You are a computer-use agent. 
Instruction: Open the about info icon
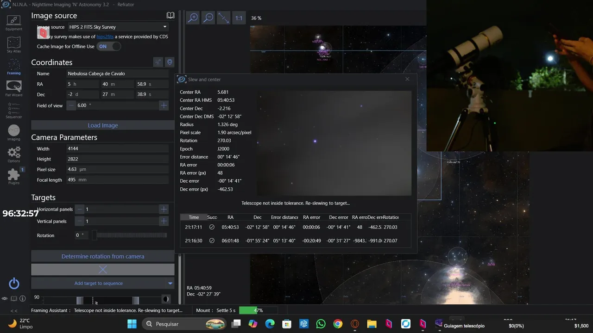(22, 299)
